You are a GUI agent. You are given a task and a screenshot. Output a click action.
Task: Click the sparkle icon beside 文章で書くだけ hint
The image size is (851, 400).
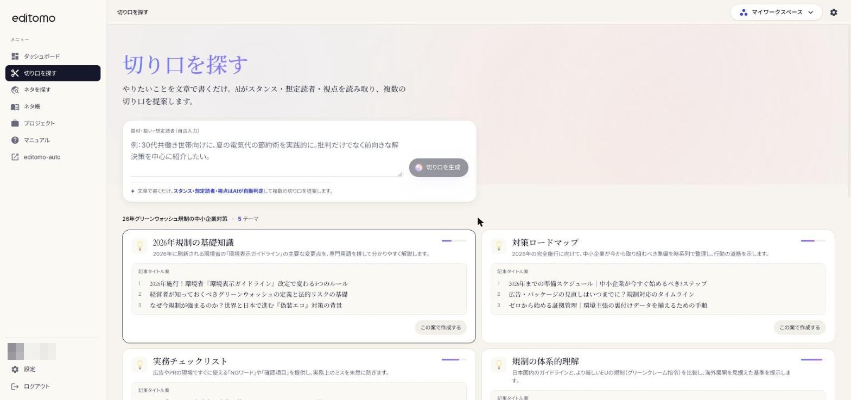coord(133,191)
